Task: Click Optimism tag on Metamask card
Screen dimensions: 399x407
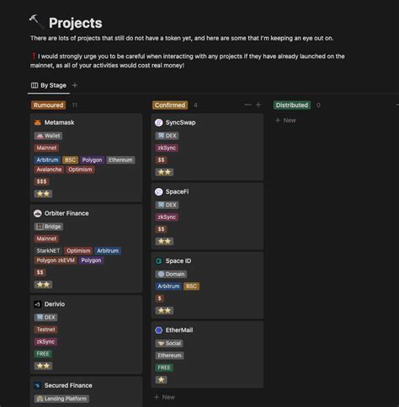Action: click(80, 169)
